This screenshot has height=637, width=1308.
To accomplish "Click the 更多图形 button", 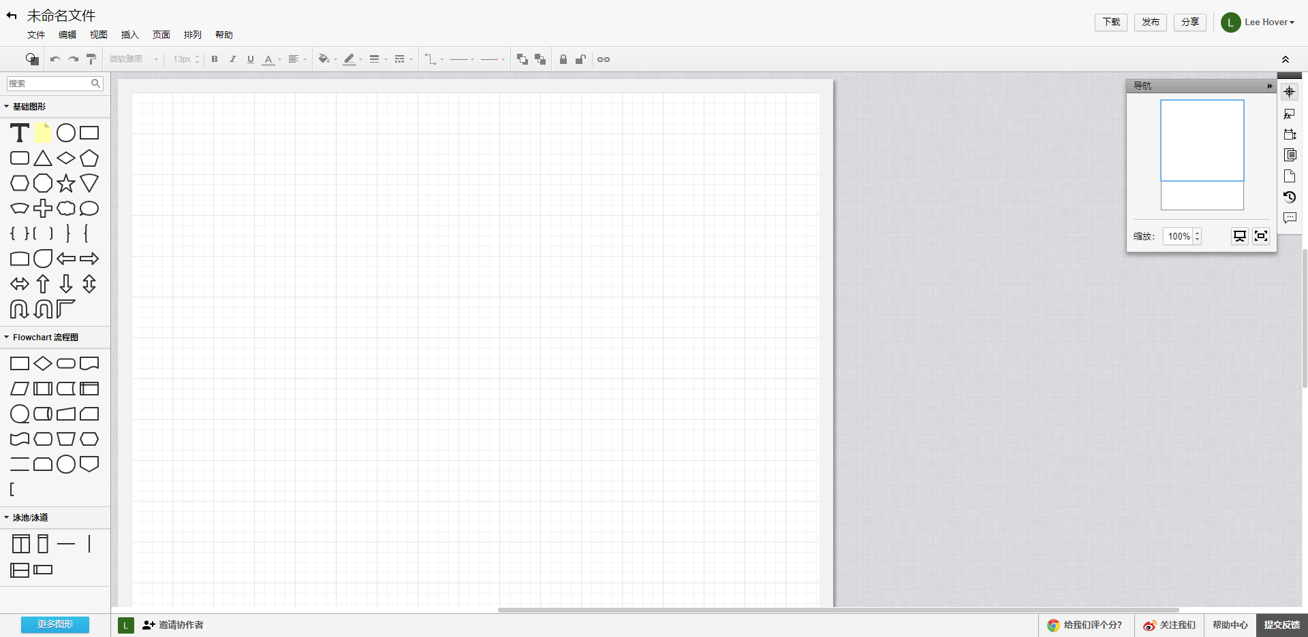I will point(55,625).
